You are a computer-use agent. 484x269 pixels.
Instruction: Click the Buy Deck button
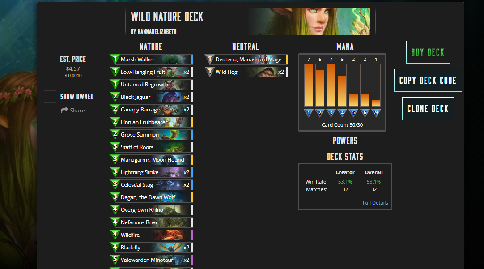click(x=428, y=52)
